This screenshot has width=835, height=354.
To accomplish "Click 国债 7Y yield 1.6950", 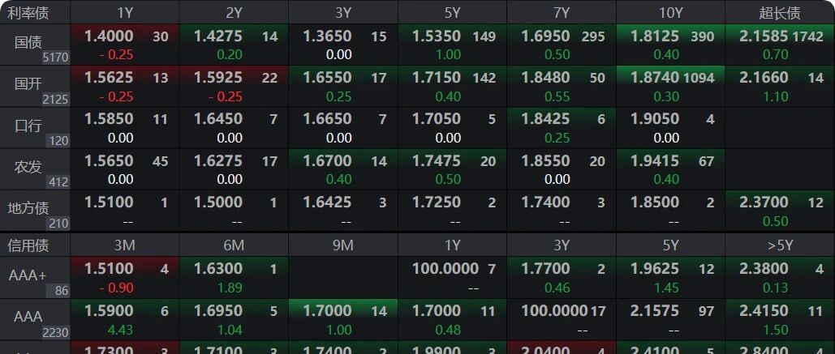I will tap(546, 36).
